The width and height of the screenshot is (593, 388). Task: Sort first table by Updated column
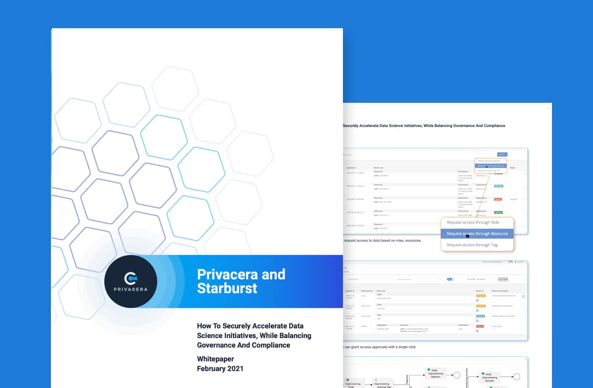click(351, 168)
